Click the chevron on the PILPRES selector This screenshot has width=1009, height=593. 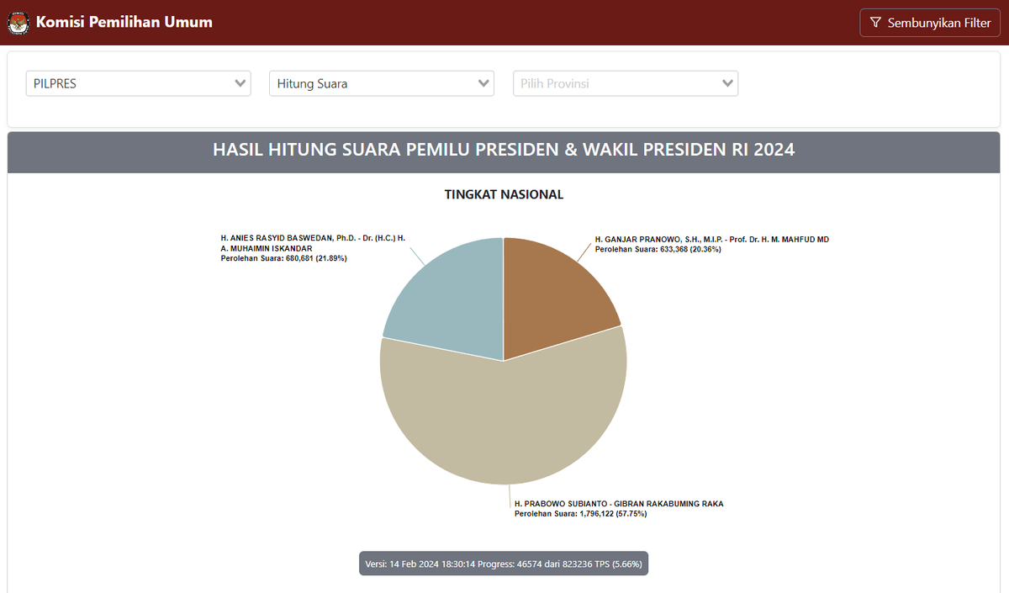[241, 83]
